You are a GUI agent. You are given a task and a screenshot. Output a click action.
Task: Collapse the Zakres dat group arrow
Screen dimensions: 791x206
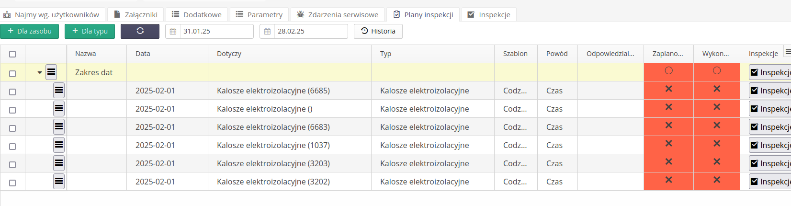(x=40, y=73)
